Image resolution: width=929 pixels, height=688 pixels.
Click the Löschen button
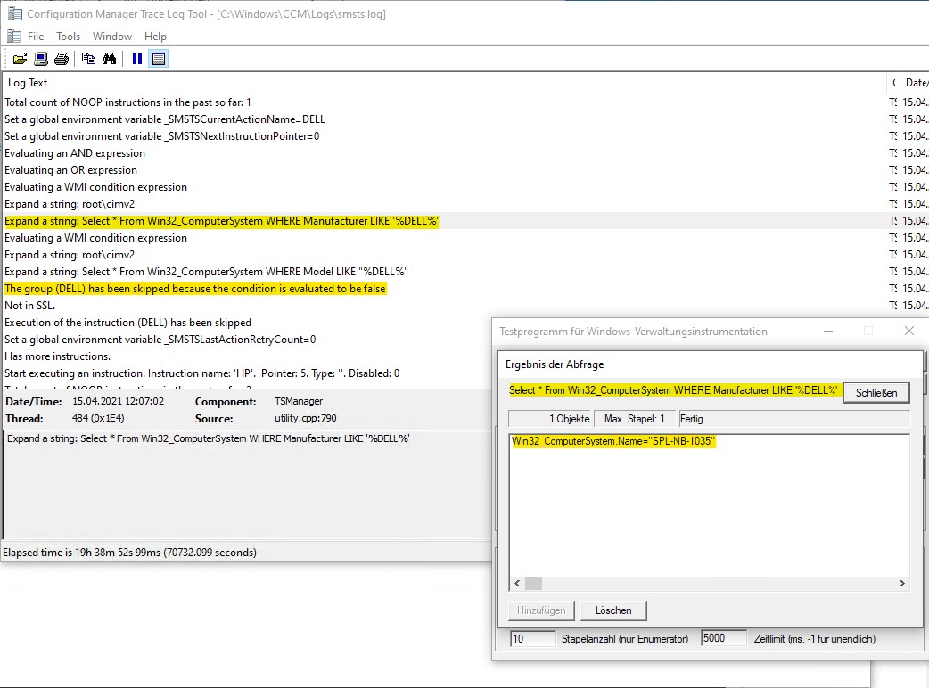[x=613, y=610]
